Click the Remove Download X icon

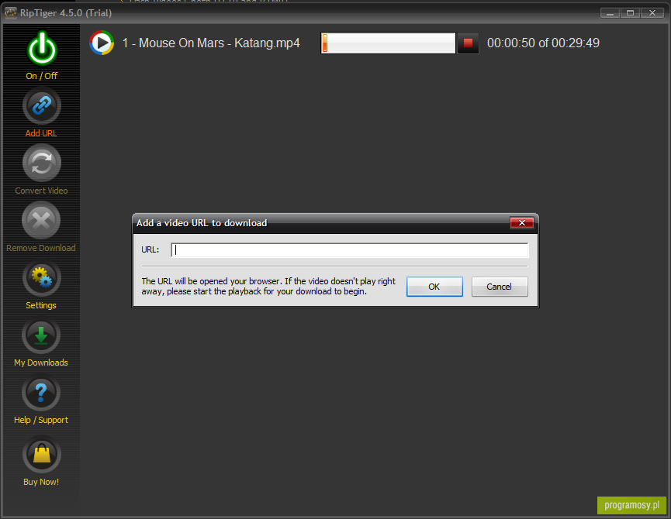point(42,221)
